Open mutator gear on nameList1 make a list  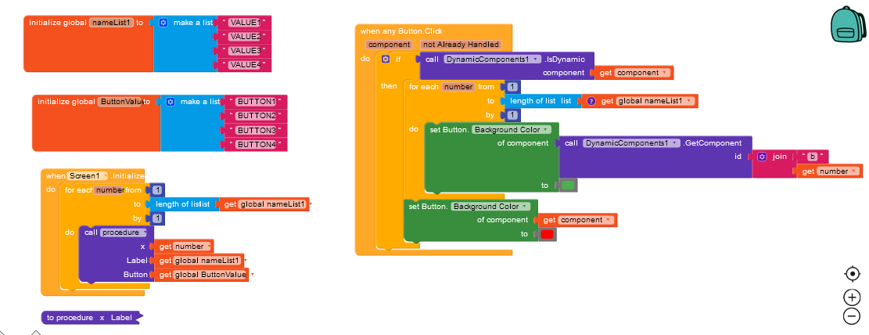[163, 23]
